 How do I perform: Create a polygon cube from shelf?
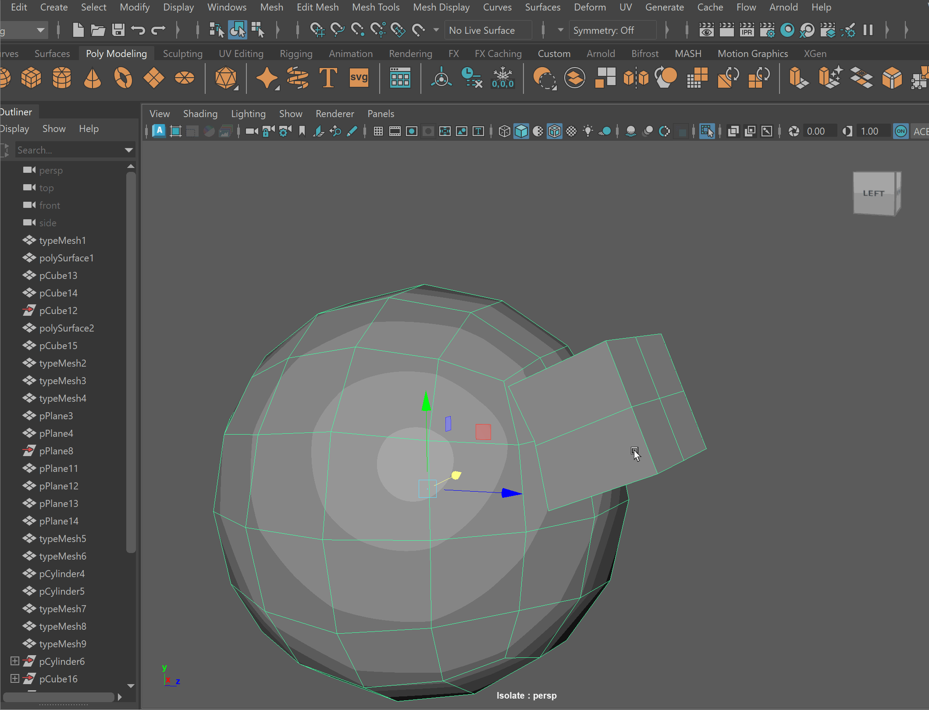pos(31,78)
